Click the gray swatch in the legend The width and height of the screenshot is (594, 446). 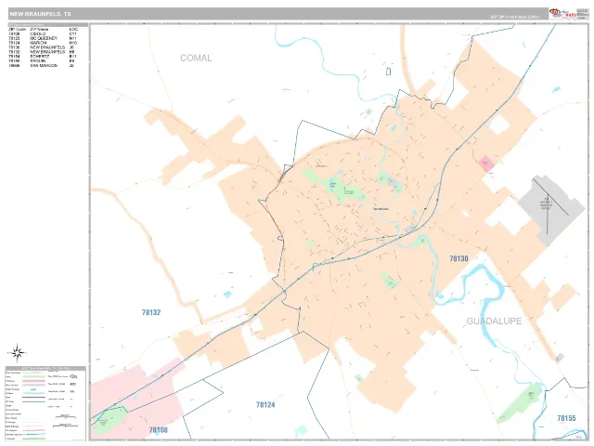(33, 385)
